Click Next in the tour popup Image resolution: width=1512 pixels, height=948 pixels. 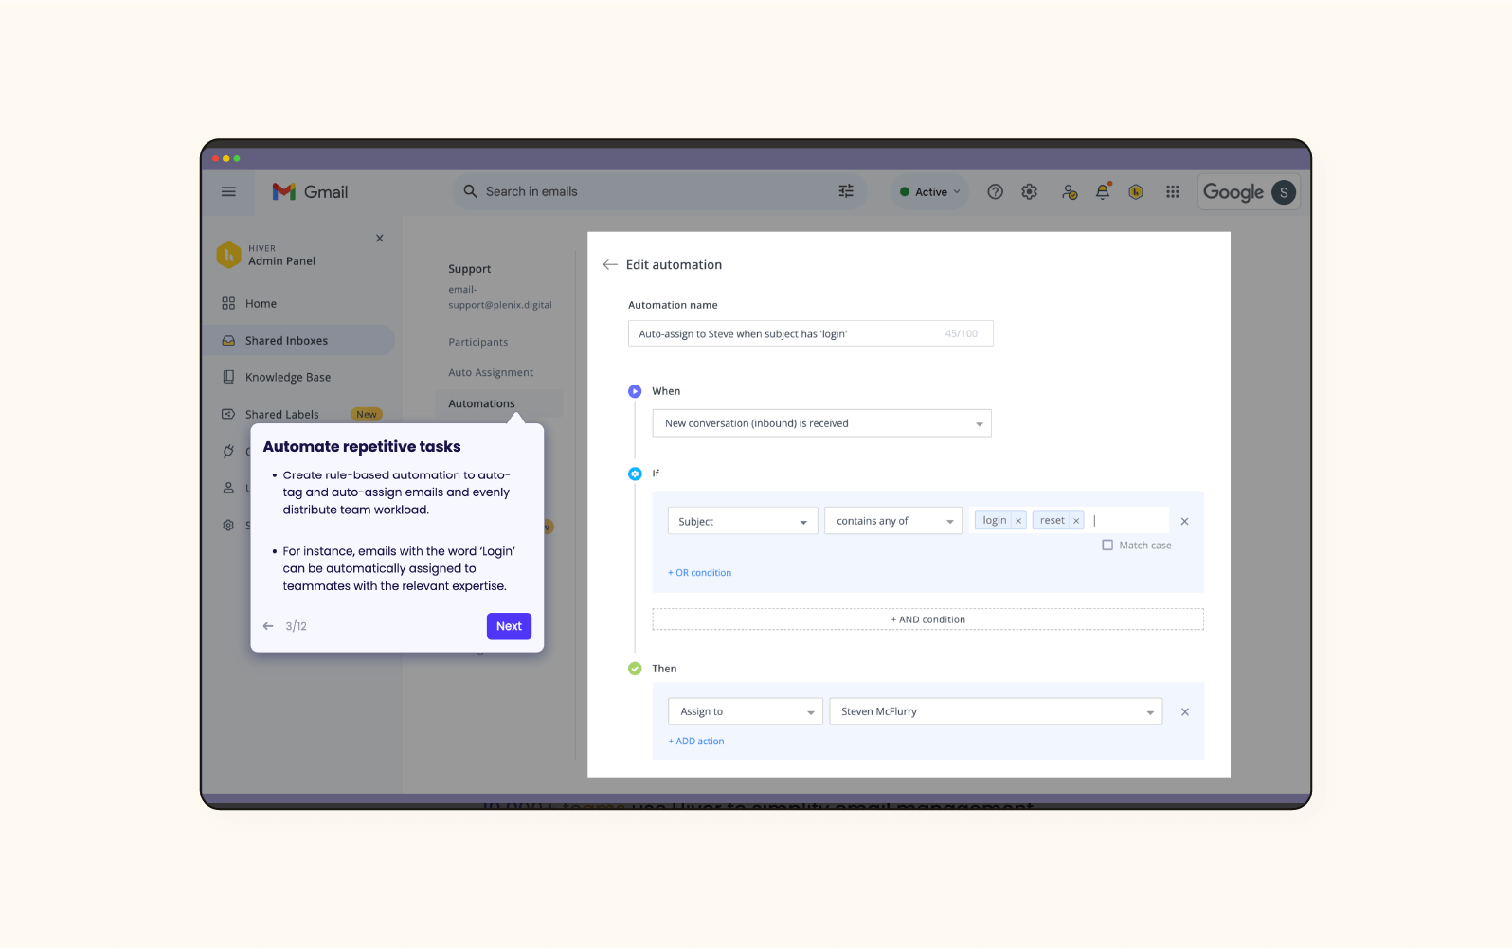pos(509,626)
